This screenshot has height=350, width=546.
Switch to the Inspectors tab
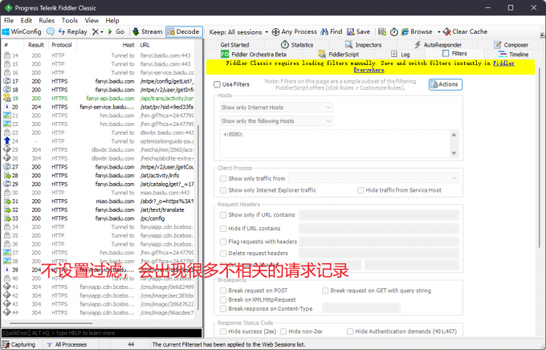pyautogui.click(x=363, y=45)
